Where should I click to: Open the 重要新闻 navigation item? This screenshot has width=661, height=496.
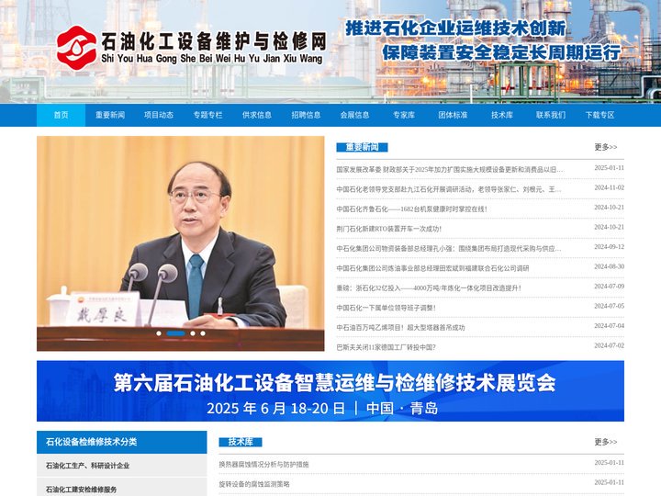point(110,115)
